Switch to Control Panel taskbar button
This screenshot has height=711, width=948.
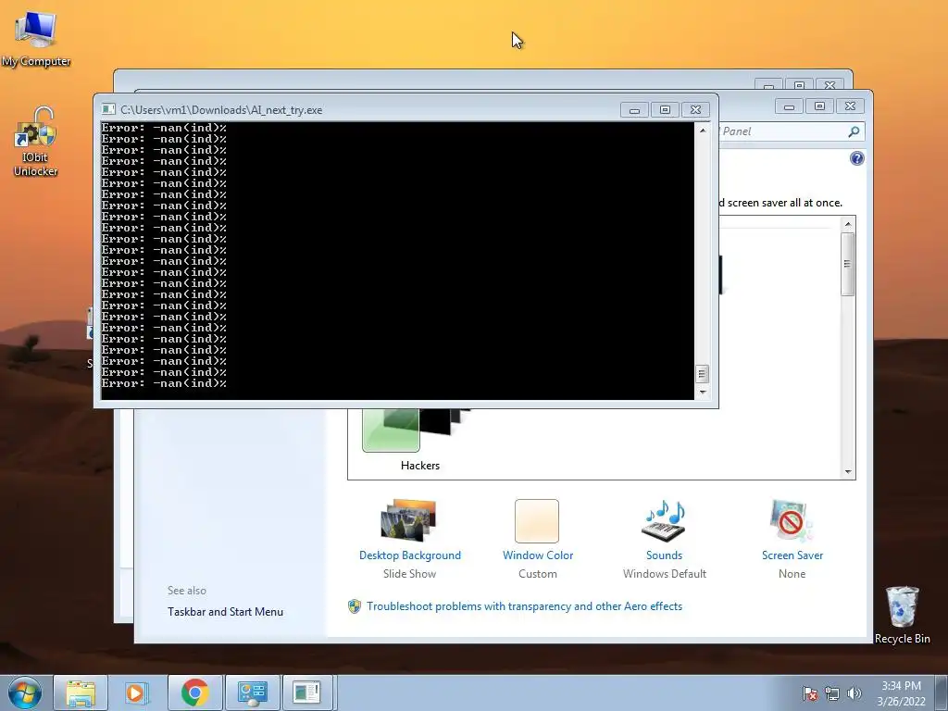252,692
